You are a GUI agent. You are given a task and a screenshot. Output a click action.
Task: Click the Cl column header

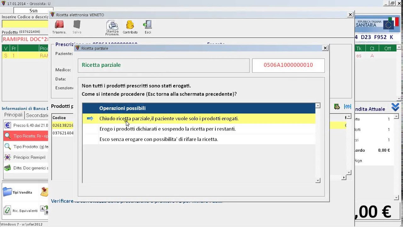[372, 48]
